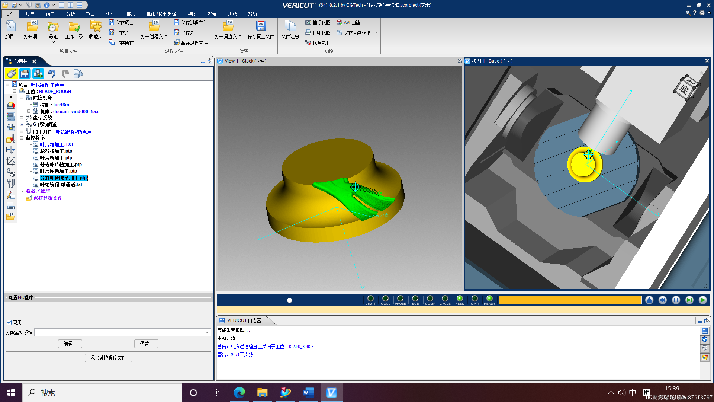Open the 文件 ribbon tab
This screenshot has height=402, width=714.
[10, 14]
